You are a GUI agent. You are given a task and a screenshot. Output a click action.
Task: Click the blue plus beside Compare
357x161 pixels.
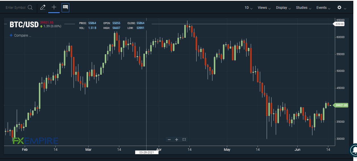pos(11,35)
